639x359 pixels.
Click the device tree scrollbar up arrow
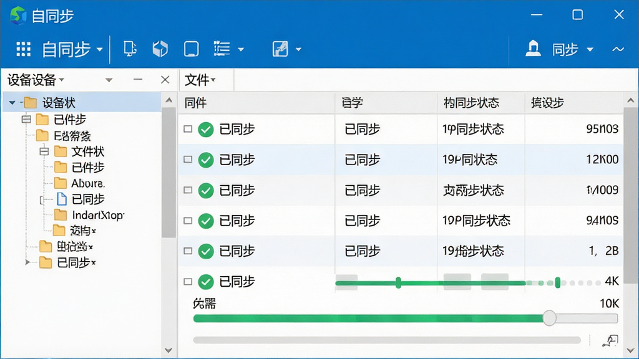click(169, 100)
